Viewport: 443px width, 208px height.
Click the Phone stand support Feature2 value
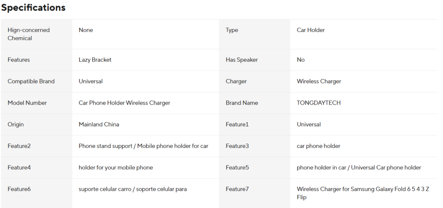pos(144,146)
